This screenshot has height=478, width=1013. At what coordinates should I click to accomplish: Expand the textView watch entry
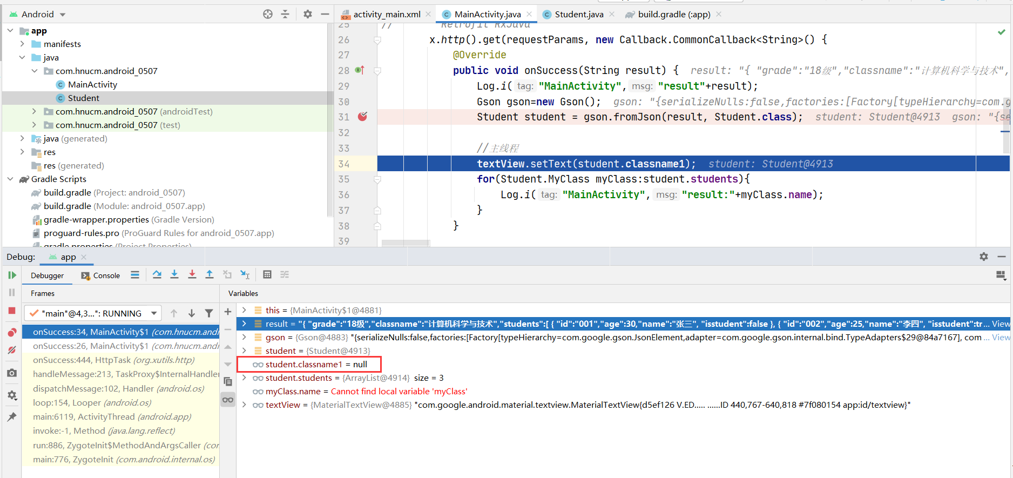click(244, 405)
